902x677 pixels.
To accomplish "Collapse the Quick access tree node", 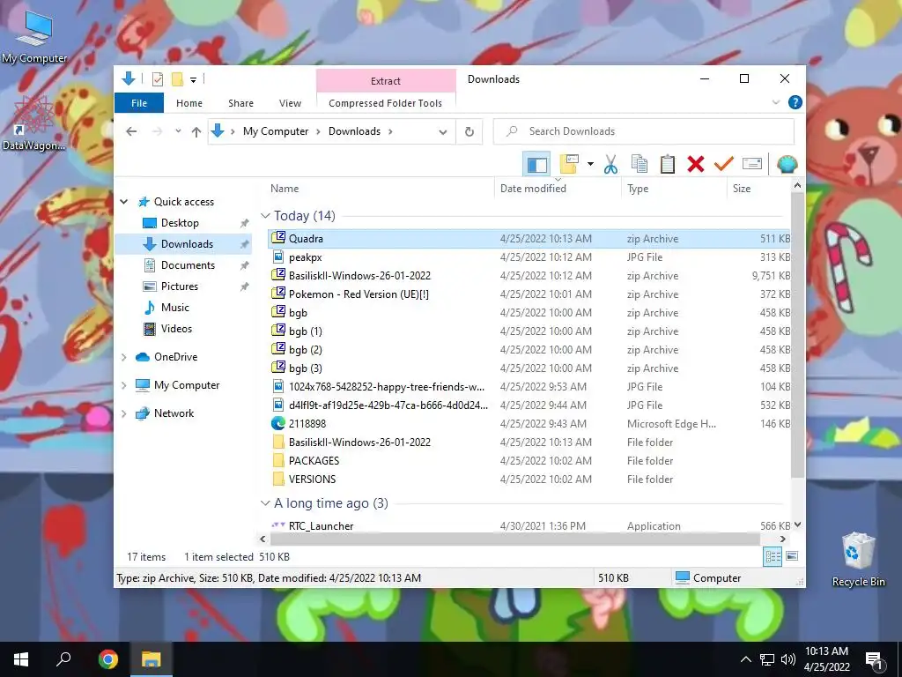I will 123,202.
